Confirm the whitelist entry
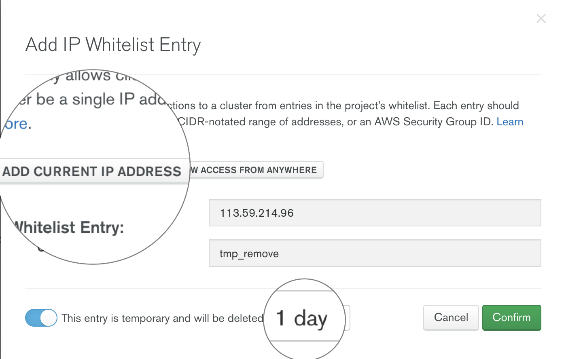564x359 pixels. pos(511,317)
